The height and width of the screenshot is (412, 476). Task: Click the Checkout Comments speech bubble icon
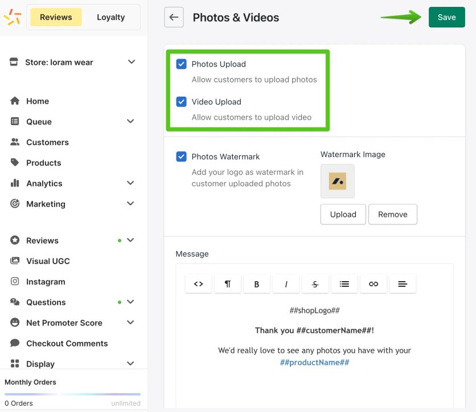pyautogui.click(x=15, y=343)
